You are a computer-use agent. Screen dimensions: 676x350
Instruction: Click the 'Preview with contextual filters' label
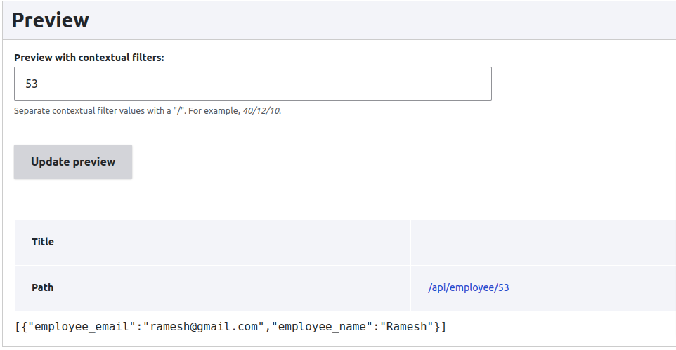coord(89,58)
